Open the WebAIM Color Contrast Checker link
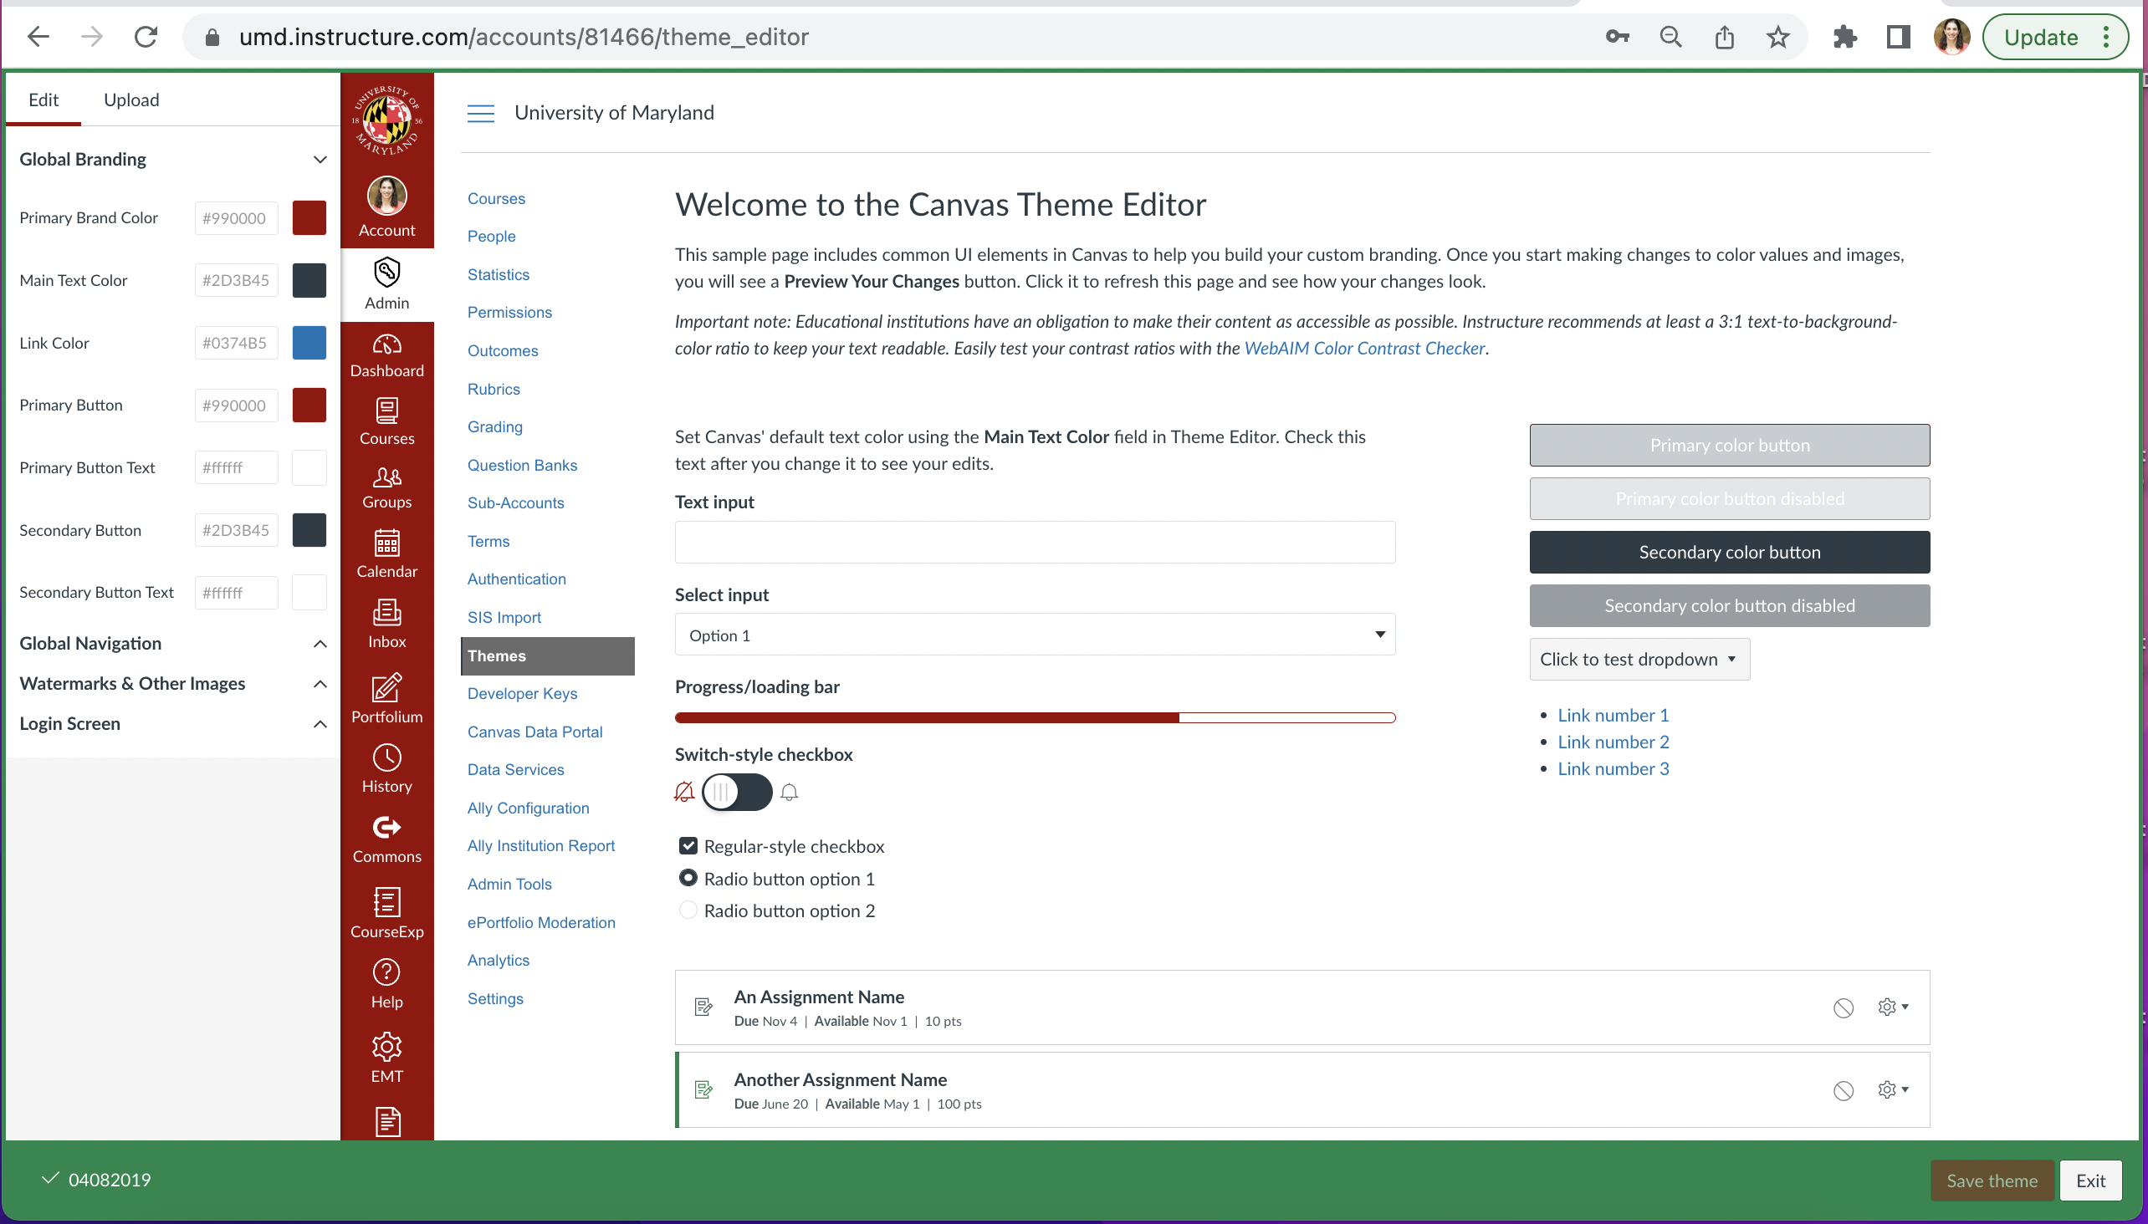This screenshot has height=1224, width=2148. pos(1363,348)
